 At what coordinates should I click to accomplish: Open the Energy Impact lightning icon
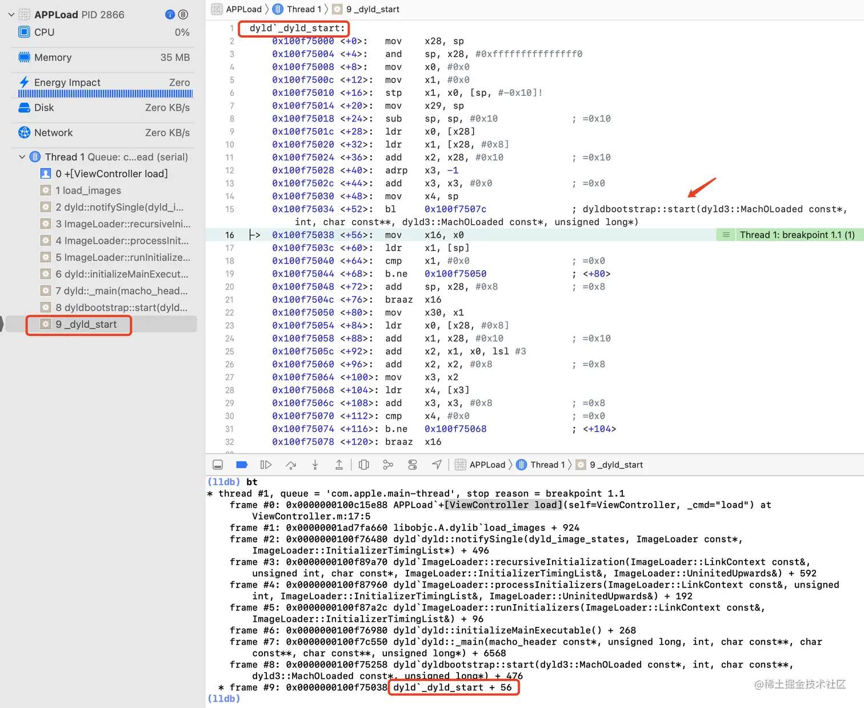24,82
